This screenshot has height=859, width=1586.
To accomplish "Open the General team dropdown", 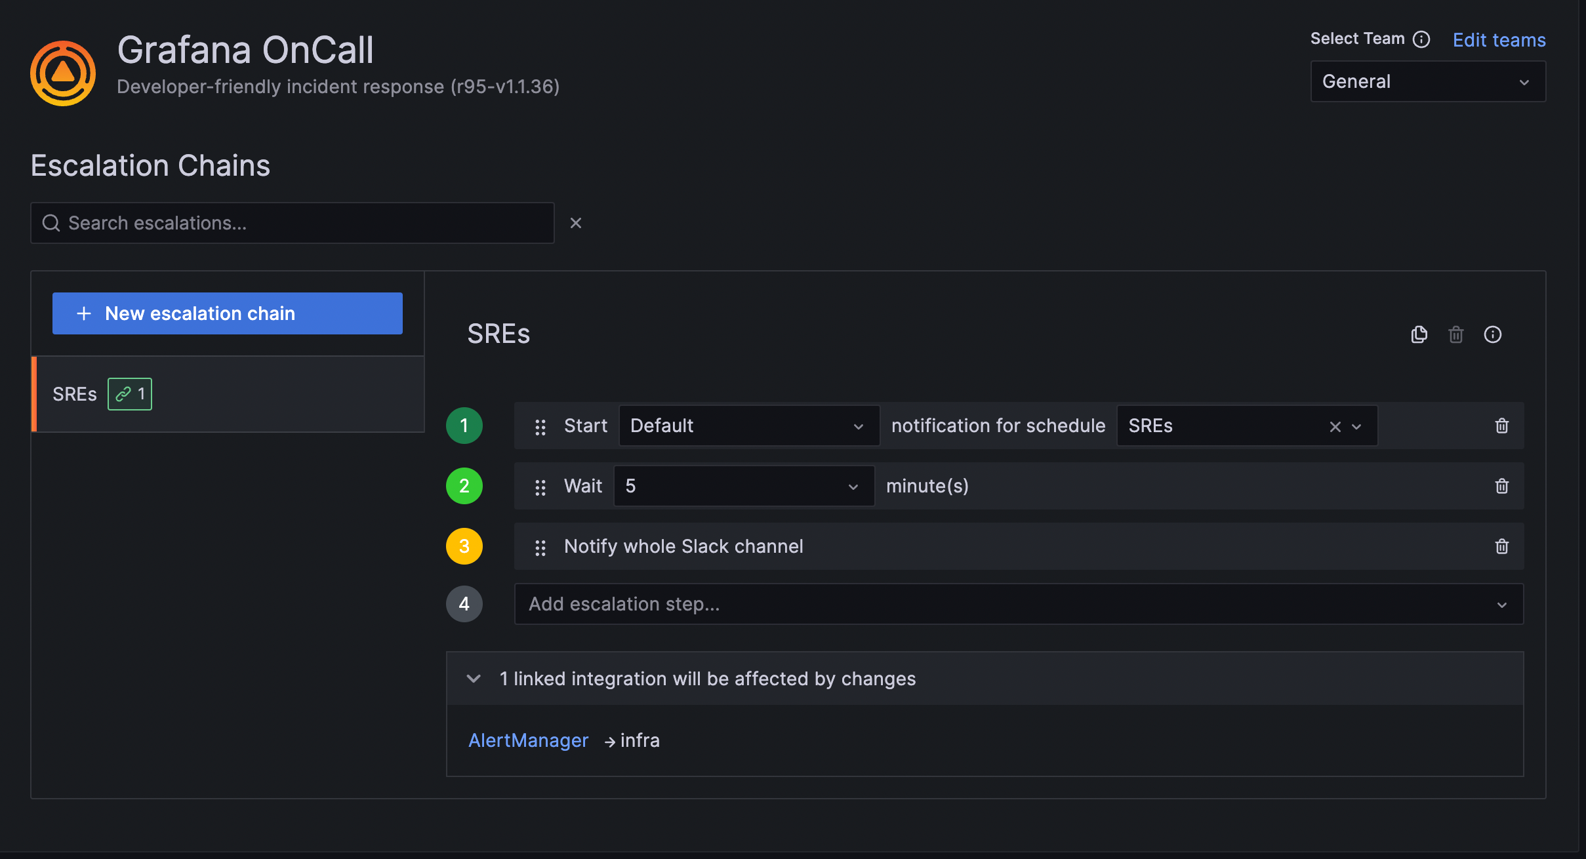I will coord(1426,81).
